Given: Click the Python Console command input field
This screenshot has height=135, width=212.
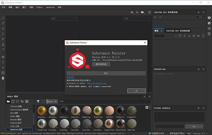Looking at the screenshot, I should (170, 127).
